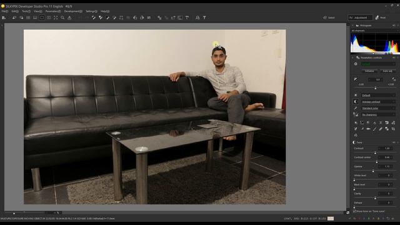
Task: Open the File menu
Action: pos(4,11)
